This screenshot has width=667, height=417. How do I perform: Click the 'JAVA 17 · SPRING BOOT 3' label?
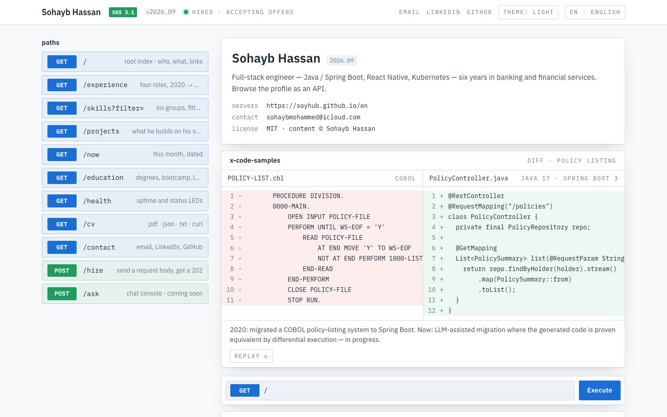570,178
